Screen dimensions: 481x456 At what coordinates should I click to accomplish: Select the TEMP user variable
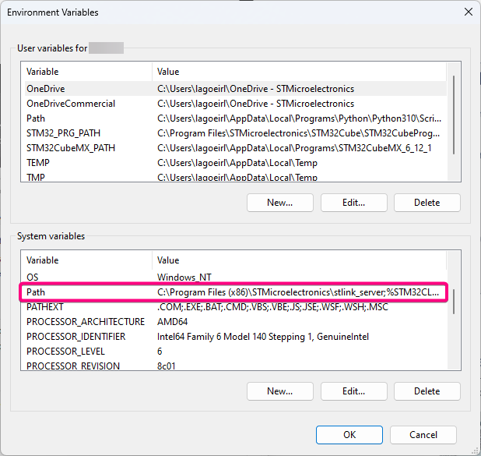click(38, 163)
